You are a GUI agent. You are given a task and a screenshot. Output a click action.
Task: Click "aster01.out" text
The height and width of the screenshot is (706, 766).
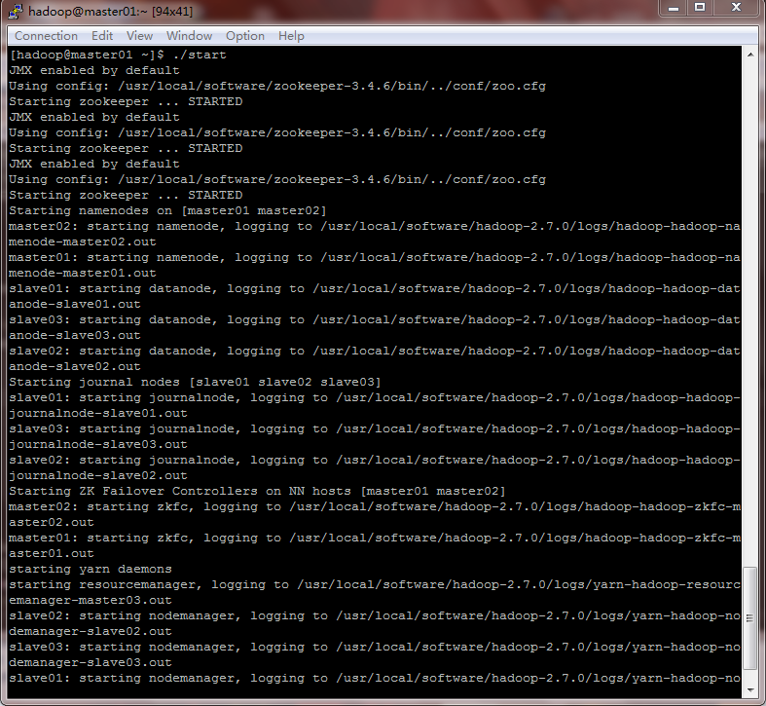(x=52, y=553)
